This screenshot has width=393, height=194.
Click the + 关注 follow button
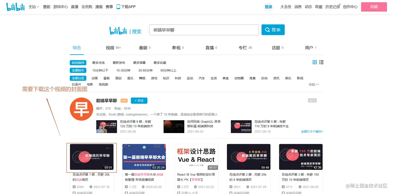coord(139,101)
